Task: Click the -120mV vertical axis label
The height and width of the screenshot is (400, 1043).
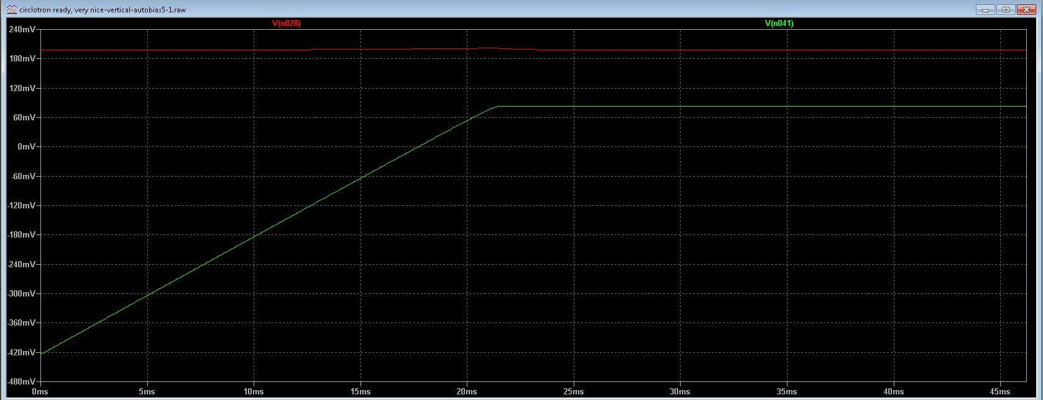Action: [21, 205]
